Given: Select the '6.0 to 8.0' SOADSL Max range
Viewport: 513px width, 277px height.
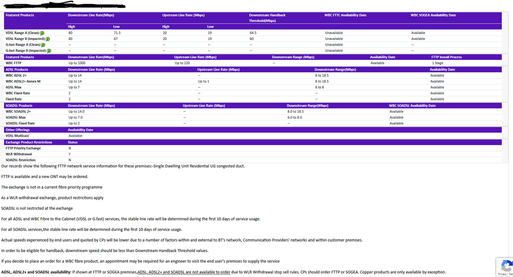Looking at the screenshot, I should (x=295, y=117).
